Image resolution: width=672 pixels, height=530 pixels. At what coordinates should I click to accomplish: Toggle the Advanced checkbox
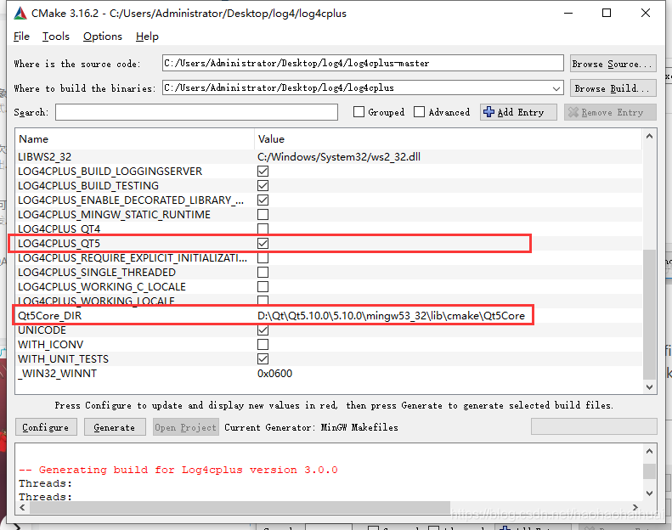pos(419,112)
